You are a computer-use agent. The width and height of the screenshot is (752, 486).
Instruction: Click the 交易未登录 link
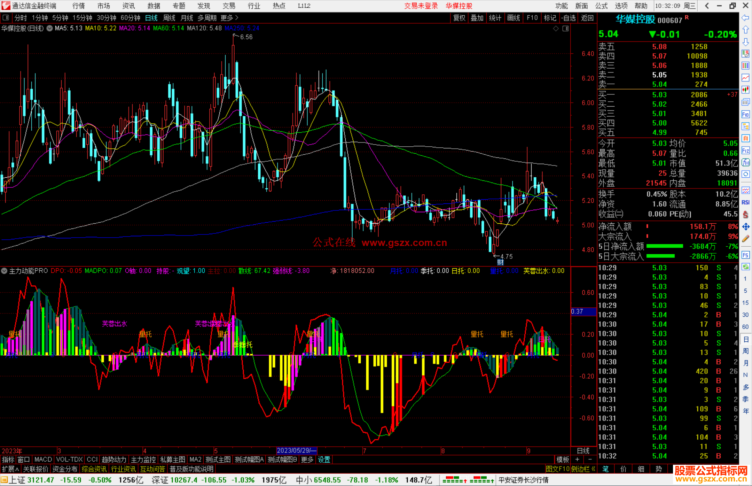tap(421, 6)
